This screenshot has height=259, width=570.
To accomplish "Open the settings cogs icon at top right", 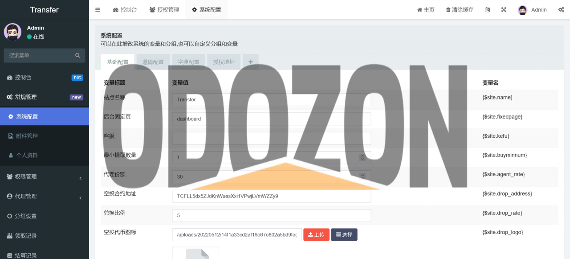I will click(x=561, y=10).
